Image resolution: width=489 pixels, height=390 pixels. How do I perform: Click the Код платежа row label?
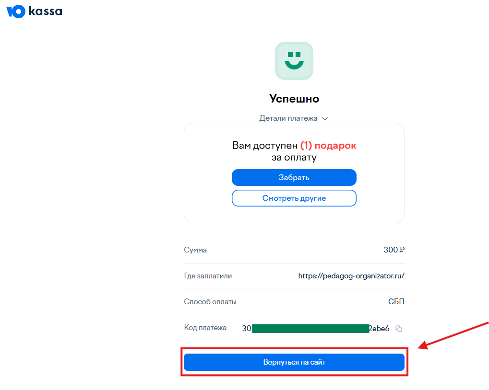[205, 327]
